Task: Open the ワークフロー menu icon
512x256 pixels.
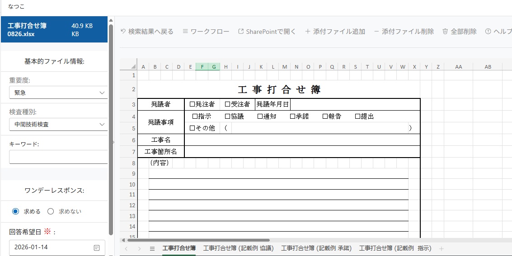Action: point(185,32)
